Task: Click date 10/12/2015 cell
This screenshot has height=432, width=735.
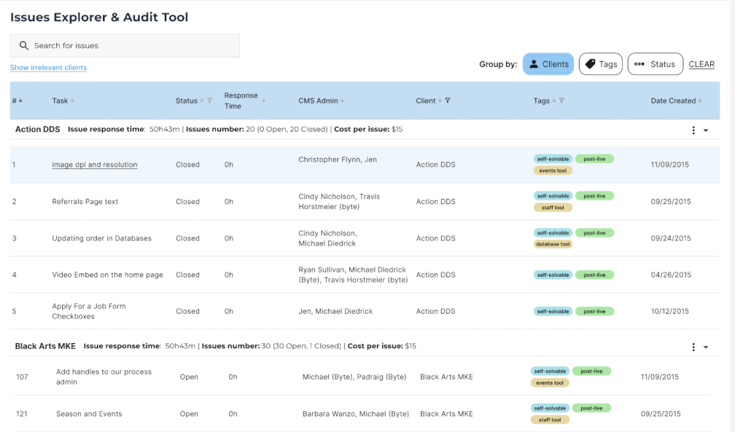Action: (670, 311)
